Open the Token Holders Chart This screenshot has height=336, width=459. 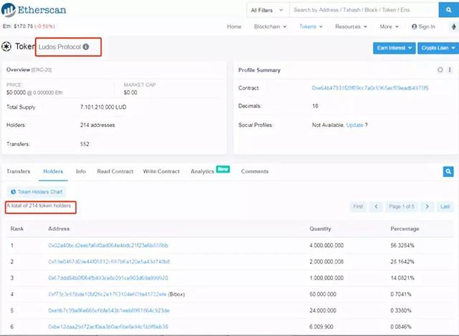click(37, 192)
